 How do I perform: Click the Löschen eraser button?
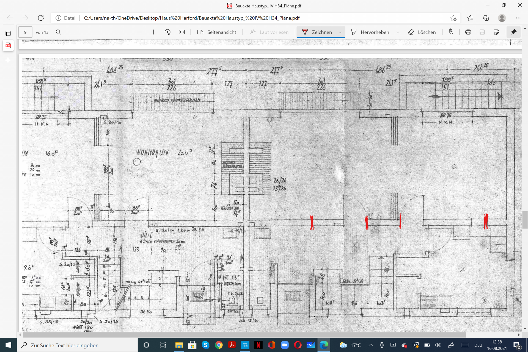coord(422,32)
